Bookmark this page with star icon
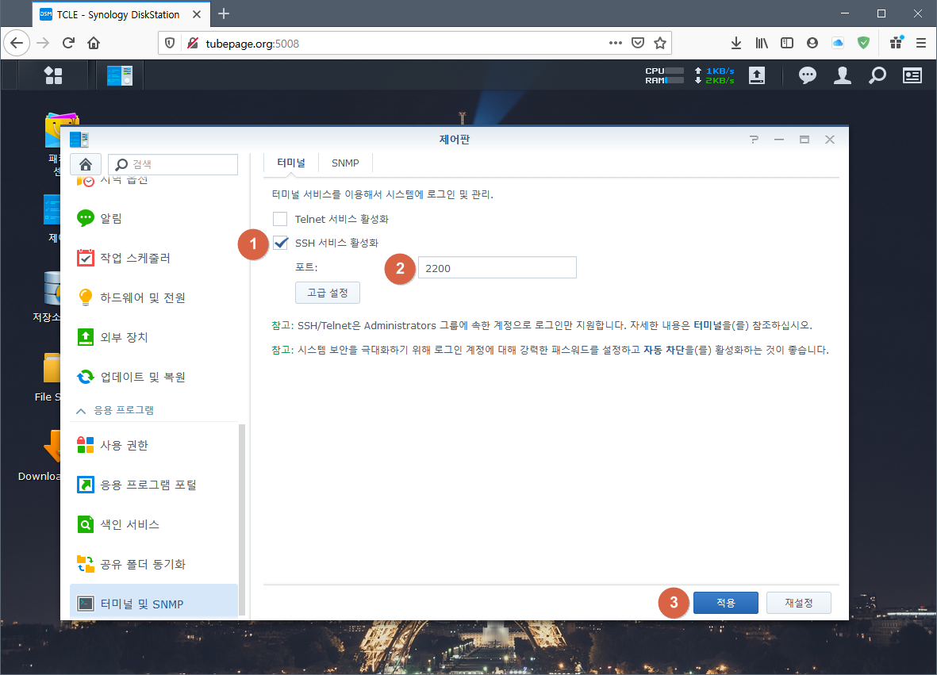The height and width of the screenshot is (675, 937). click(660, 43)
